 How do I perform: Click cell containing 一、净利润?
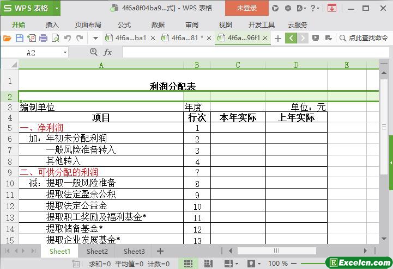(x=101, y=128)
